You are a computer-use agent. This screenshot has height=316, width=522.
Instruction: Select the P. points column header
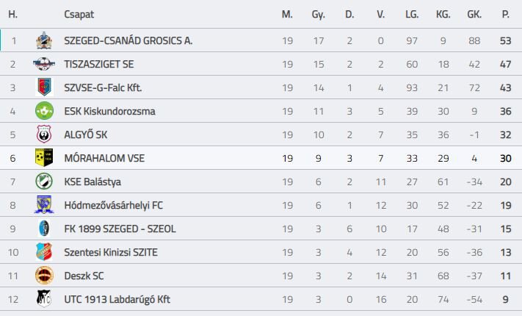(505, 15)
